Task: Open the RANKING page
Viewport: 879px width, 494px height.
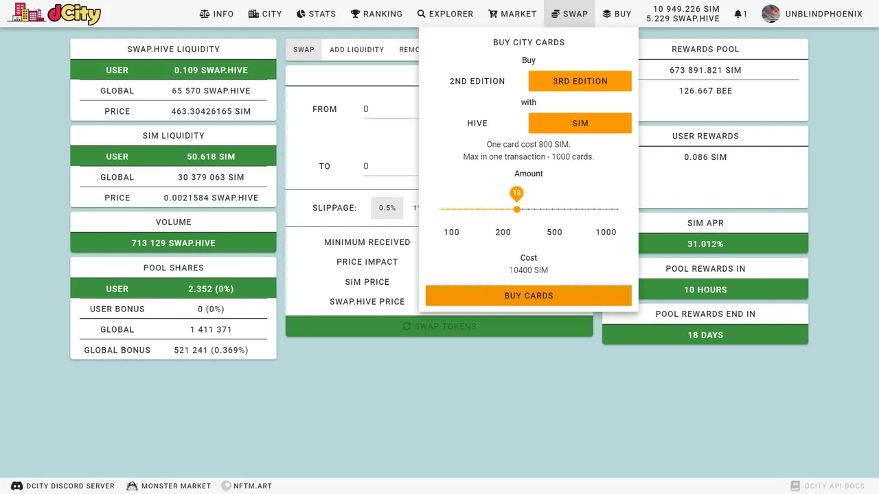Action: pyautogui.click(x=376, y=14)
